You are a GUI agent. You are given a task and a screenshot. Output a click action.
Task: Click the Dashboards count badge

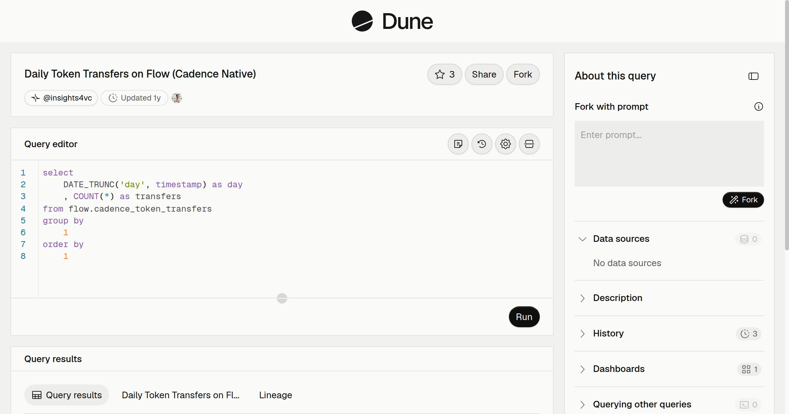[749, 369]
